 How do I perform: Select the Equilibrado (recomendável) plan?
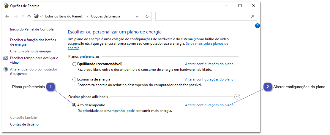74,64
